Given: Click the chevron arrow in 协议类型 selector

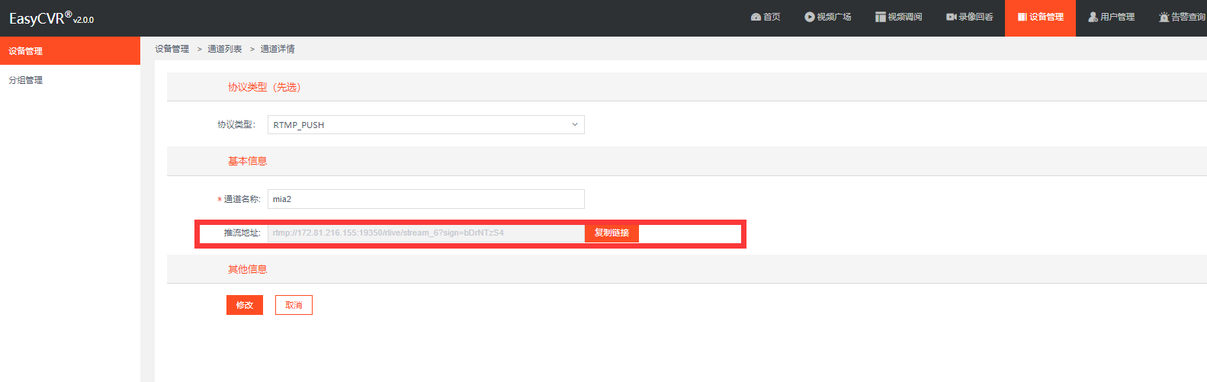Looking at the screenshot, I should [575, 125].
